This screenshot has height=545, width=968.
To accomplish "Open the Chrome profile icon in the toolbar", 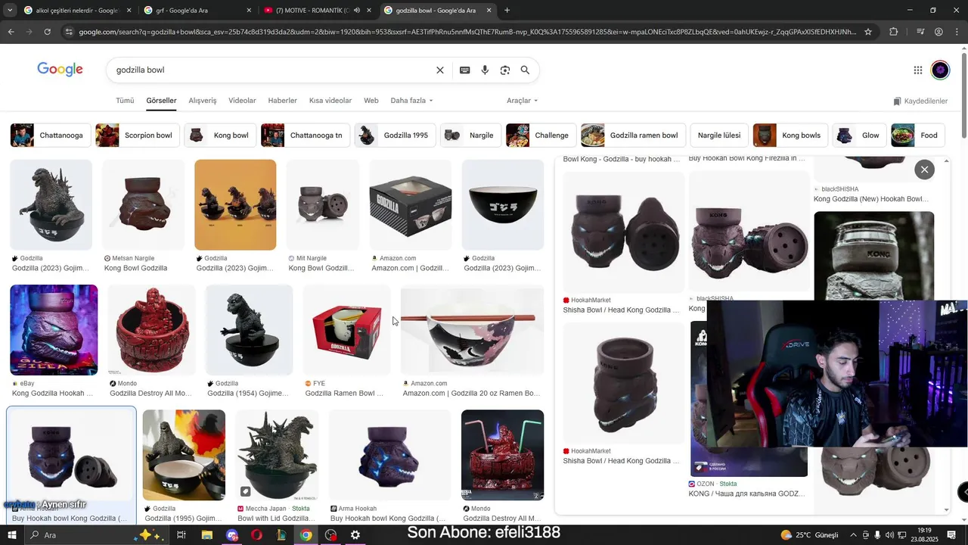I will tap(939, 32).
